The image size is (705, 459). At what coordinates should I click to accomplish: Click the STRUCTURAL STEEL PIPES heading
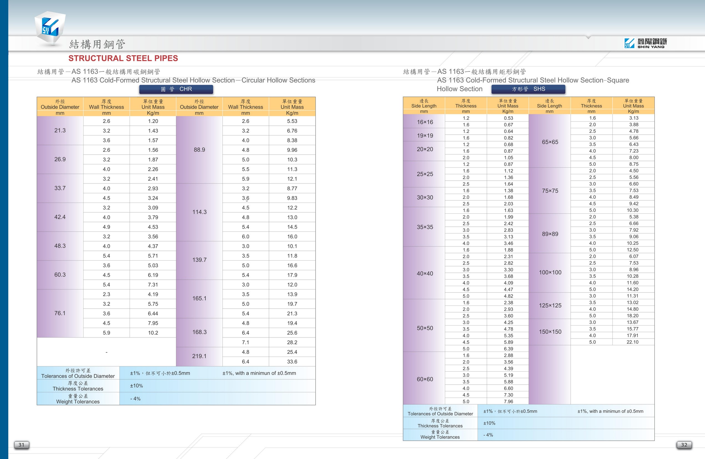coord(123,58)
